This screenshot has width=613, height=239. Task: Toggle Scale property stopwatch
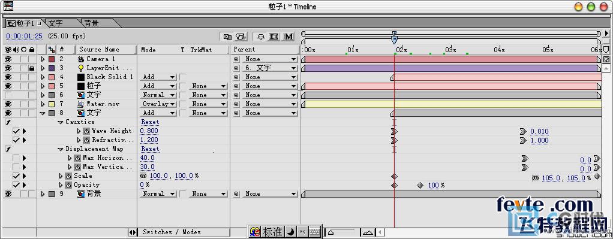[68, 176]
